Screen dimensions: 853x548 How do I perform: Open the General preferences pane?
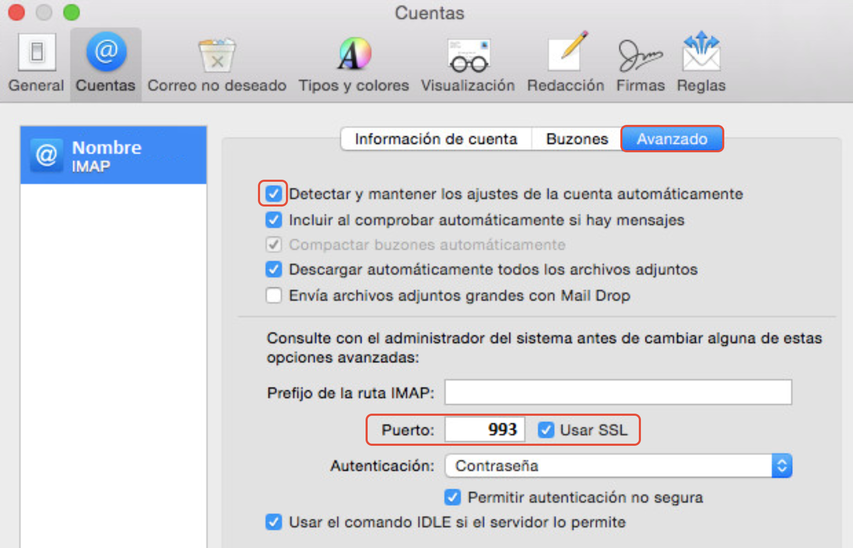point(36,62)
